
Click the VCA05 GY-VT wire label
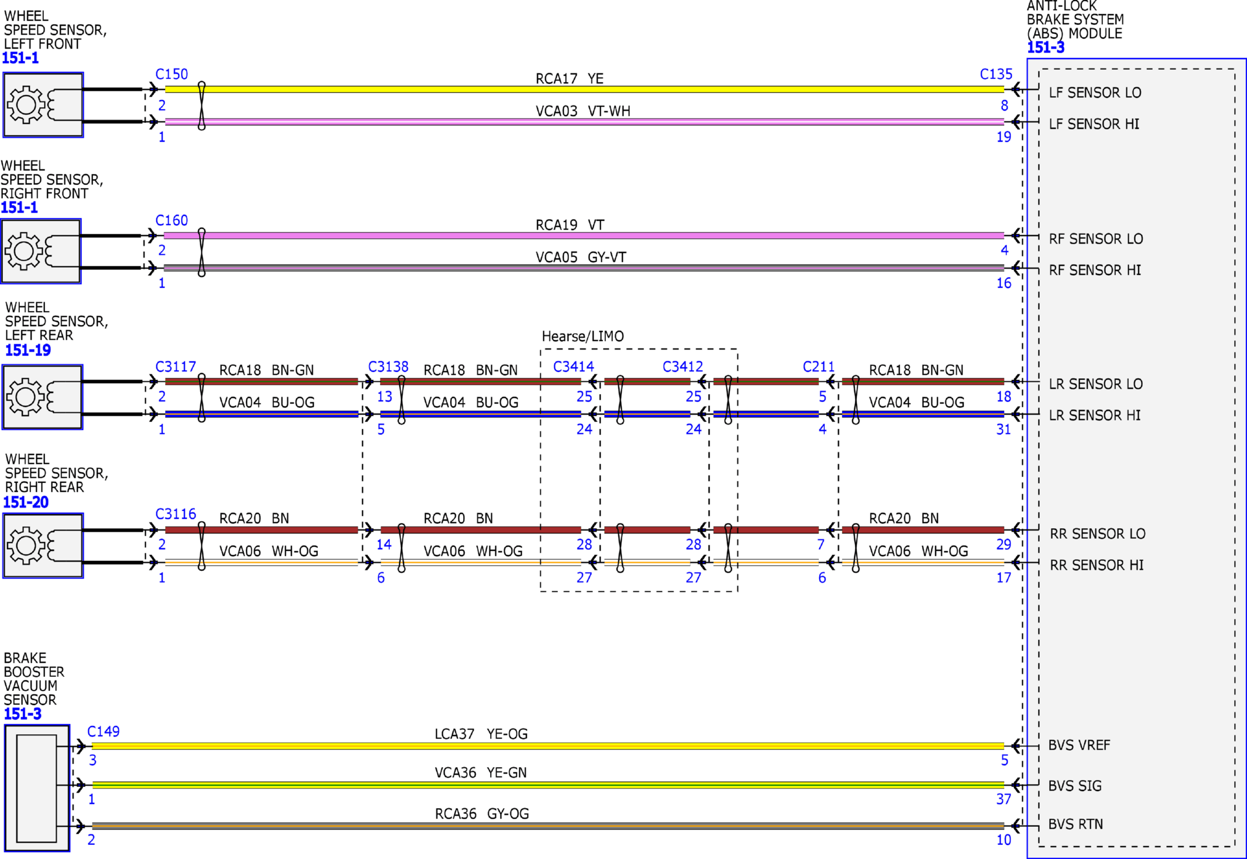click(x=581, y=257)
